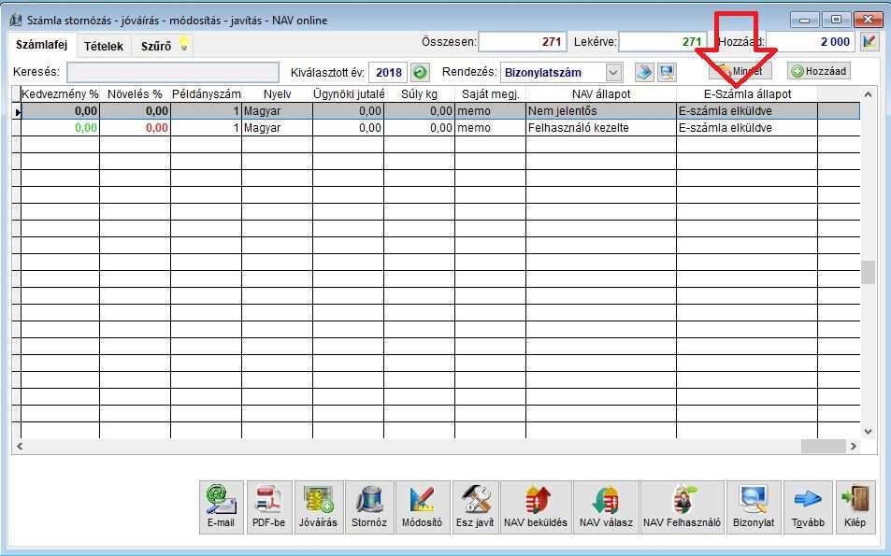This screenshot has height=556, width=891.
Task: Click the Kedvezmény % column header
Action: click(60, 94)
